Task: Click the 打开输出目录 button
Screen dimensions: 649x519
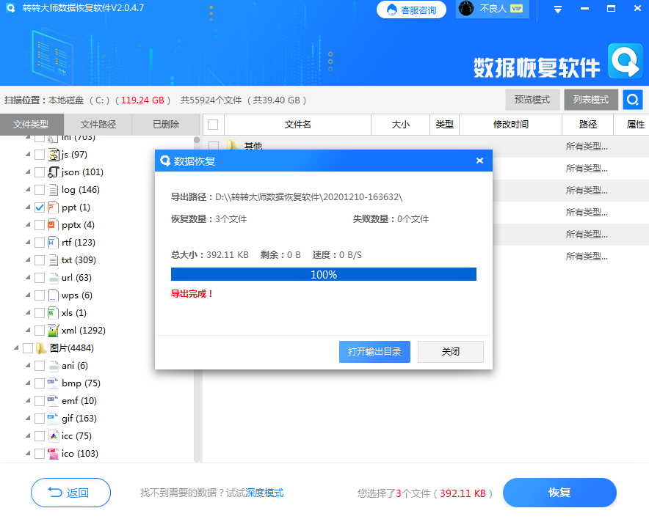Action: click(374, 352)
